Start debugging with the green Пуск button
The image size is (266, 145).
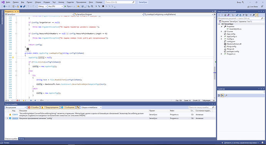pyautogui.click(x=68, y=7)
